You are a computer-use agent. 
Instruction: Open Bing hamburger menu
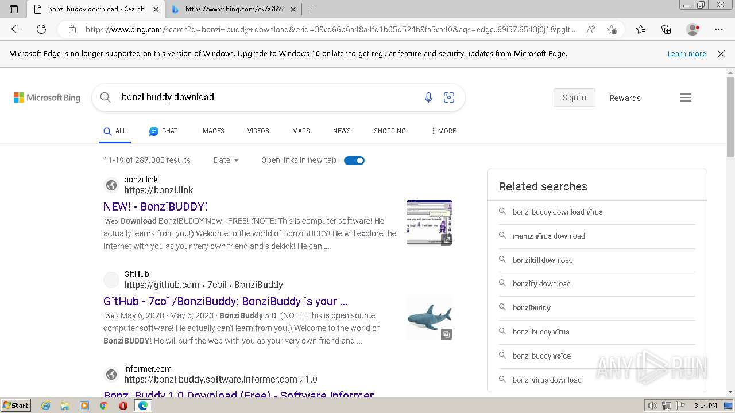pos(686,98)
